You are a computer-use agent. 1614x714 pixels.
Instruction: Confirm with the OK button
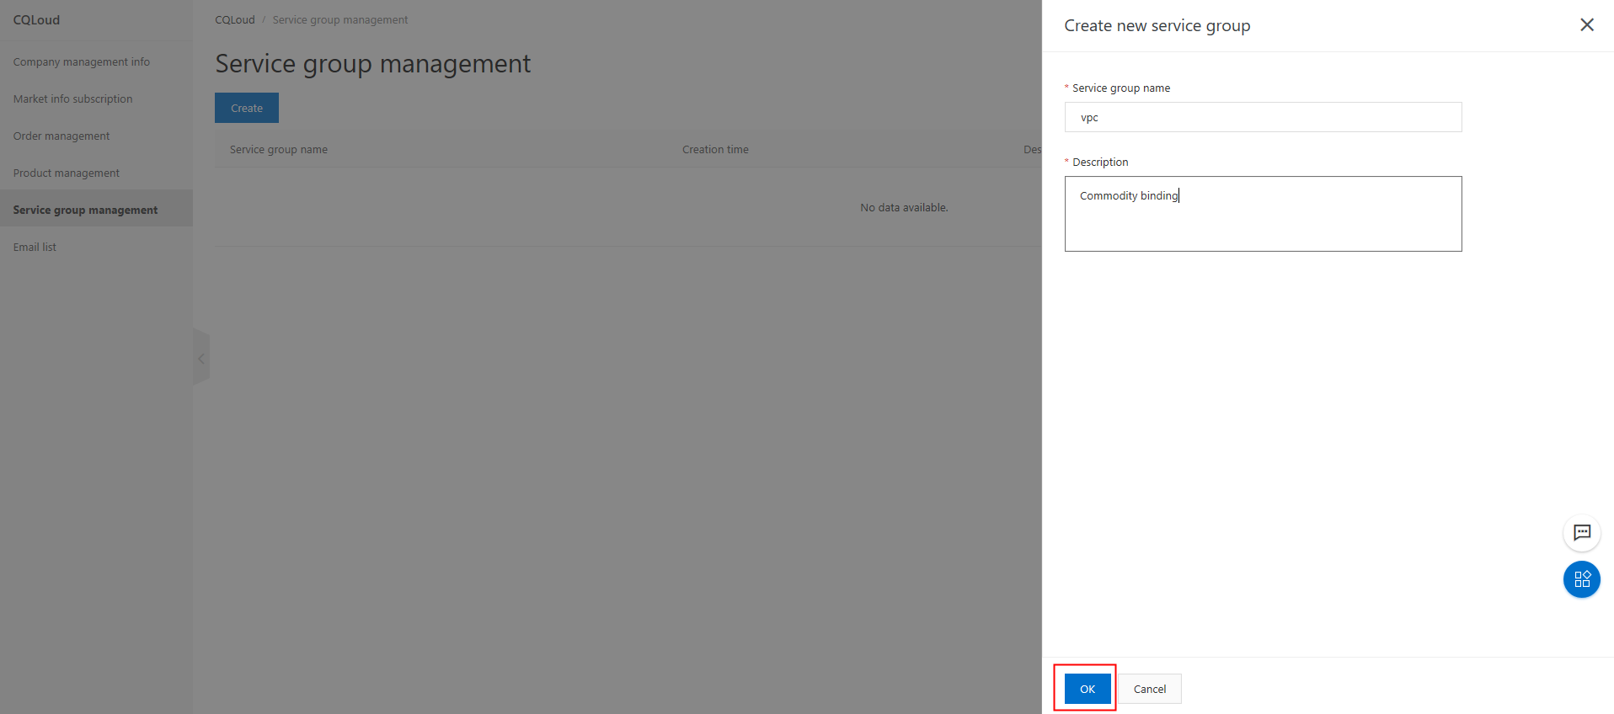click(x=1088, y=689)
